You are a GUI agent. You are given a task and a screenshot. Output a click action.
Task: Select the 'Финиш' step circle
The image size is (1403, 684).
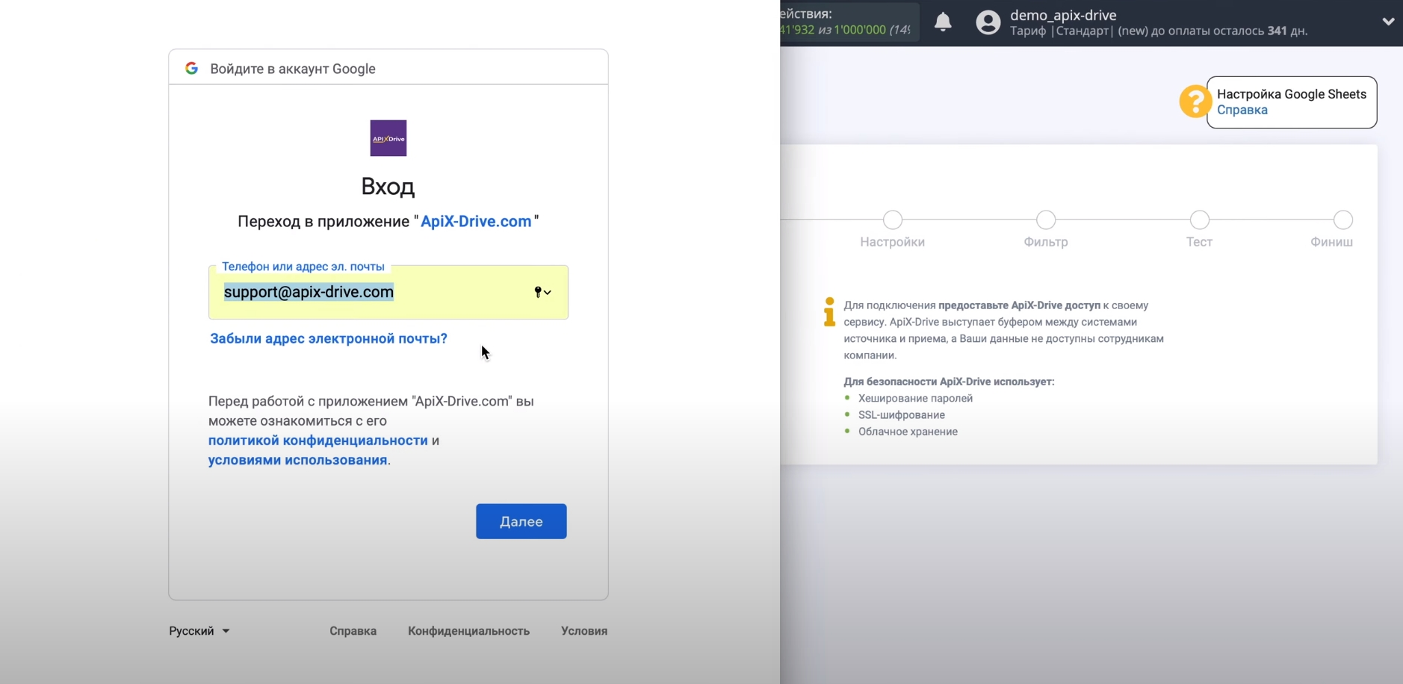(1343, 220)
